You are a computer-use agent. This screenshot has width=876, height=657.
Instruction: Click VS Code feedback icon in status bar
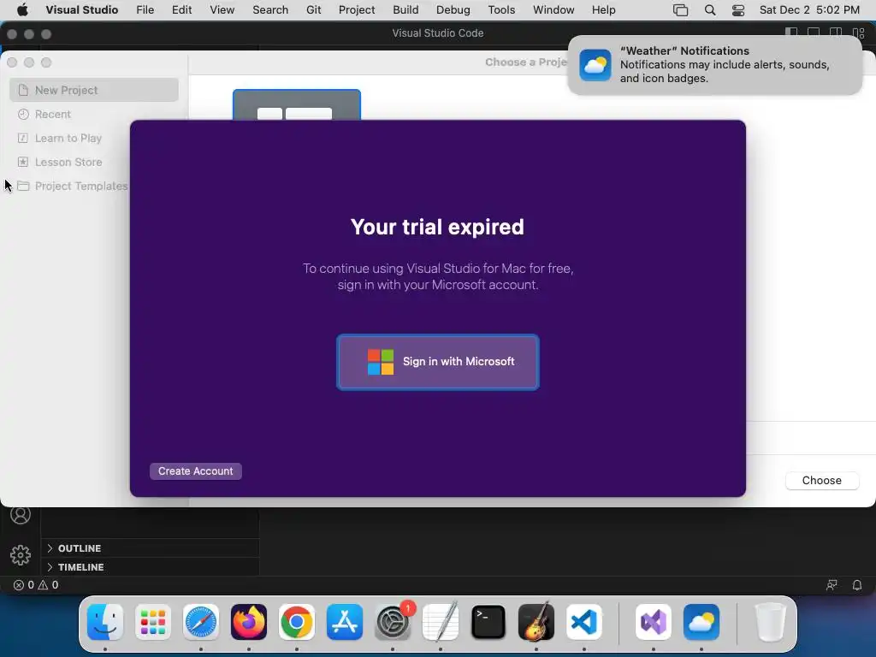pyautogui.click(x=832, y=585)
